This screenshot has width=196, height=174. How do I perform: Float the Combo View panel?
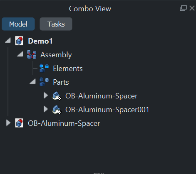tap(183, 8)
